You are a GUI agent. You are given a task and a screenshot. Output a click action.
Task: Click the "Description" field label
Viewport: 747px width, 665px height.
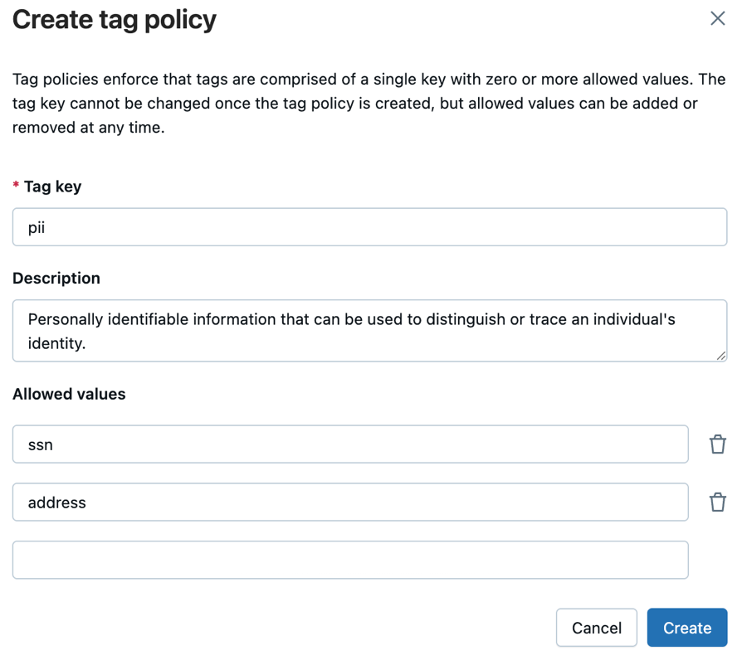click(x=56, y=279)
